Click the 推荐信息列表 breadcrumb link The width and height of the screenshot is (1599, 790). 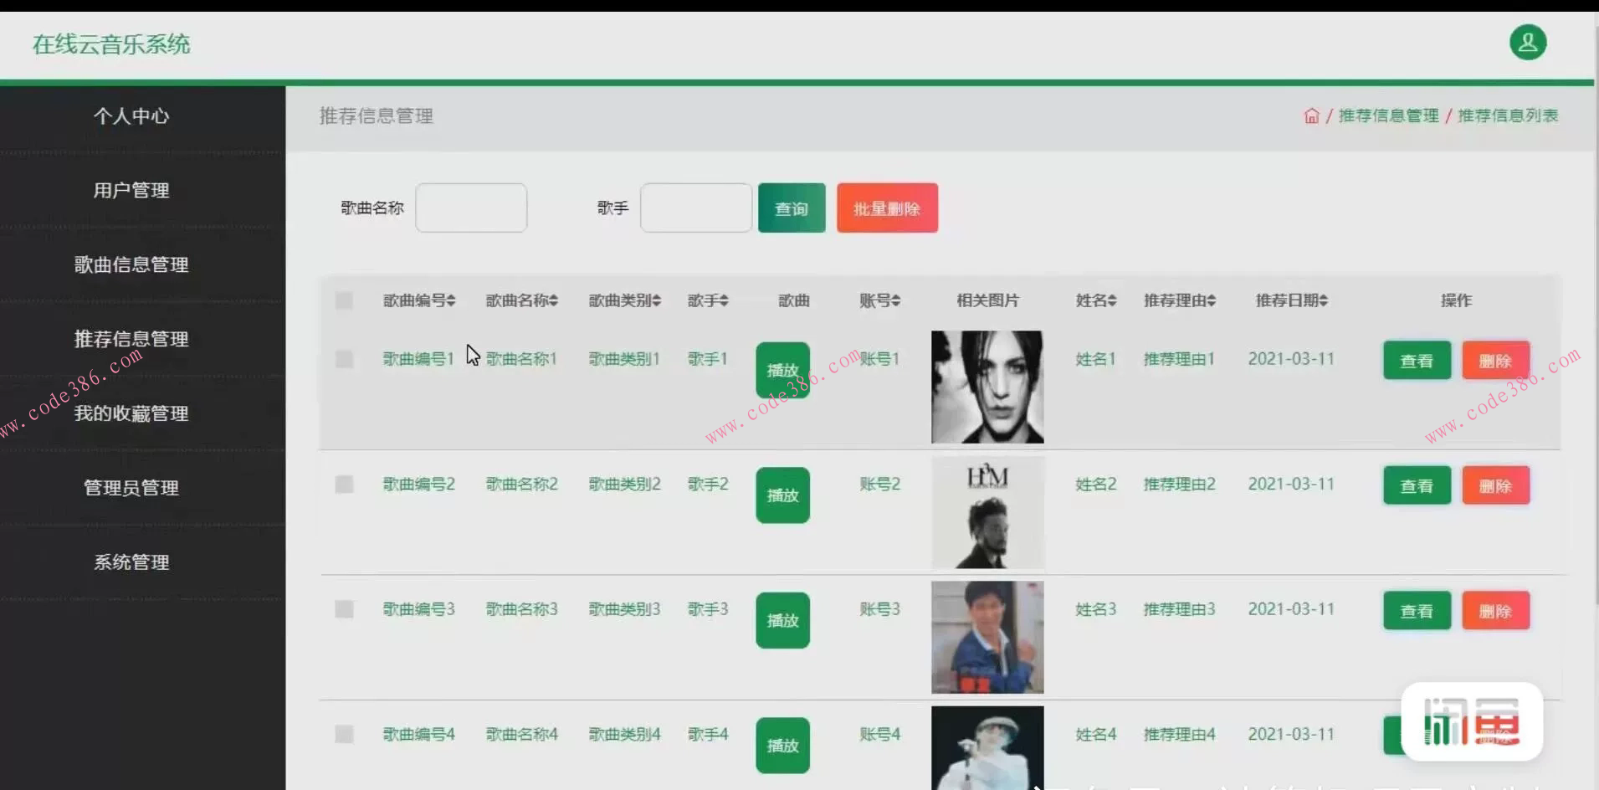[x=1508, y=115]
